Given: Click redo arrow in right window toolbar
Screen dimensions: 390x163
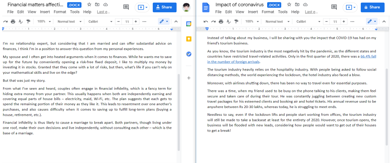Looking at the screenshot, I should pyautogui.click(x=213, y=22).
